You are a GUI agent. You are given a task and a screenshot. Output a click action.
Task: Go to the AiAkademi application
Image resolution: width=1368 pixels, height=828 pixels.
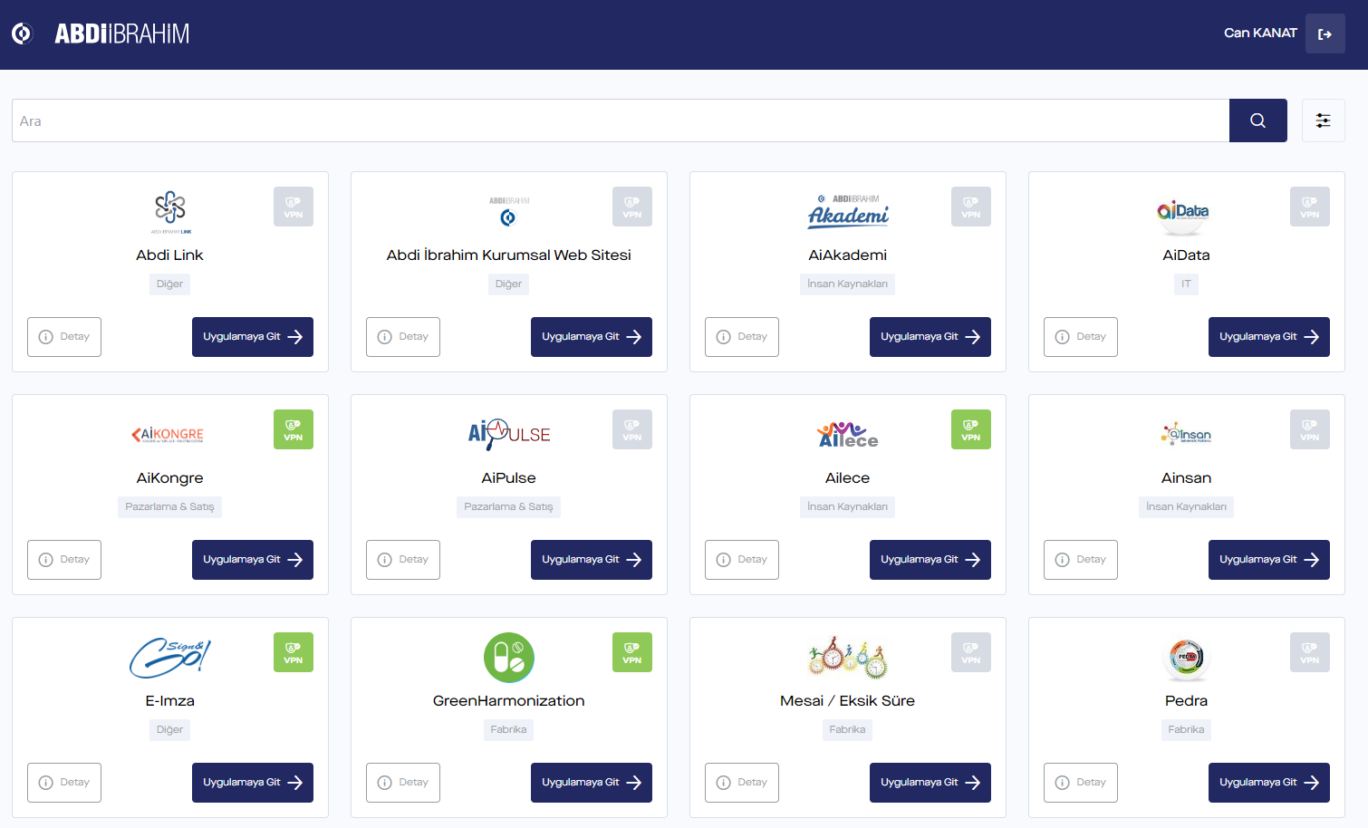(x=930, y=337)
